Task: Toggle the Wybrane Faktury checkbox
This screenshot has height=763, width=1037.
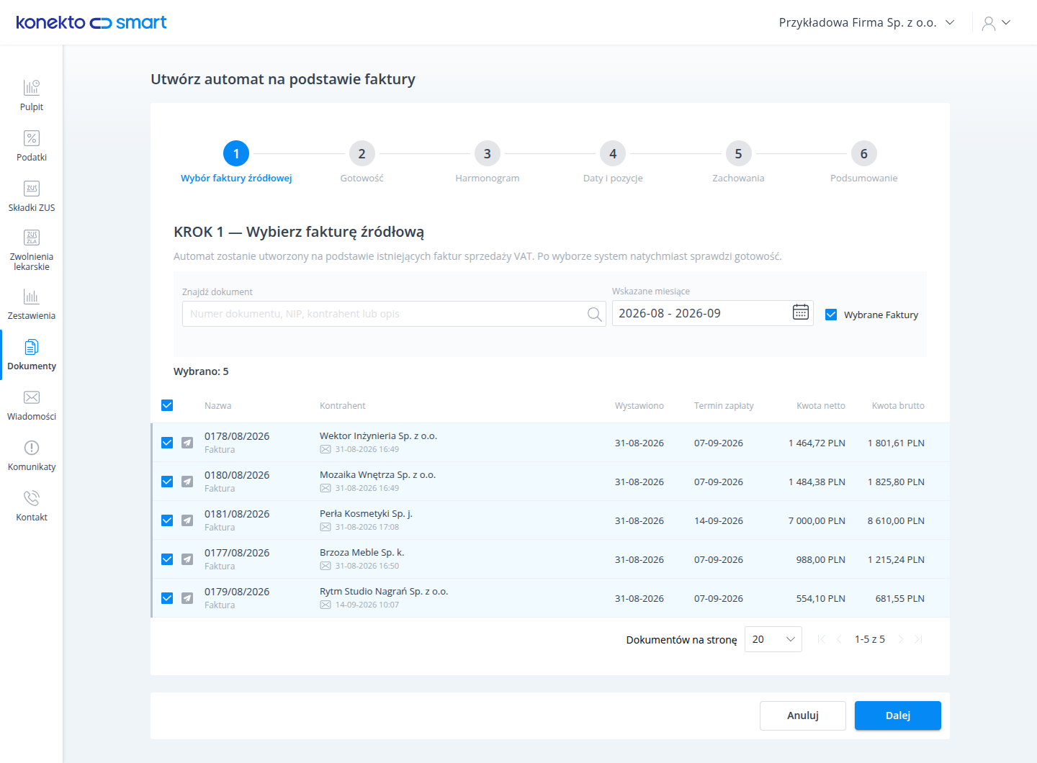Action: (831, 315)
